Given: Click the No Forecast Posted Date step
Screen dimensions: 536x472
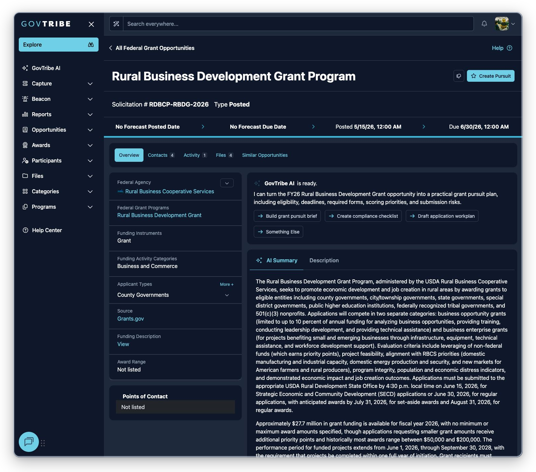Looking at the screenshot, I should pos(147,127).
